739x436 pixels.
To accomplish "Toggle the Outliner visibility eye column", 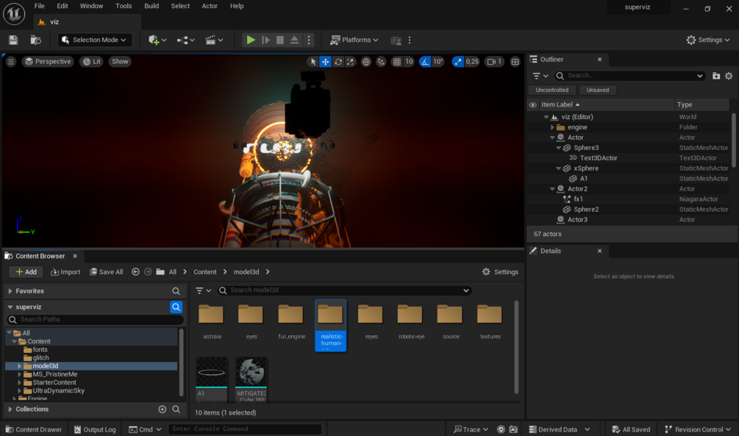I will pyautogui.click(x=533, y=104).
